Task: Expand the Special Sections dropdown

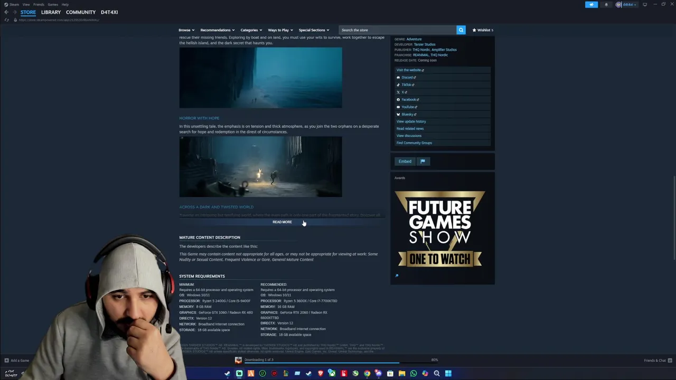Action: [x=314, y=30]
